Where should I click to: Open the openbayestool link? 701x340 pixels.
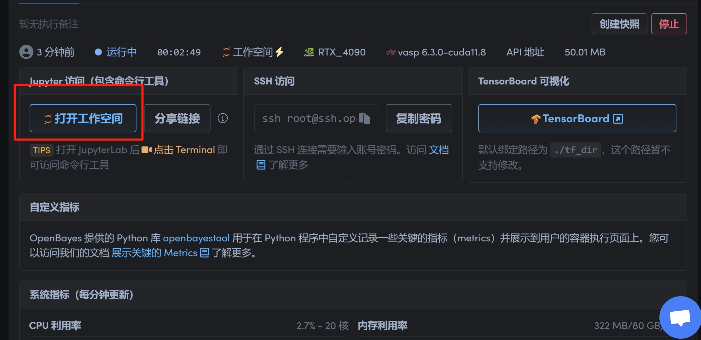(196, 238)
